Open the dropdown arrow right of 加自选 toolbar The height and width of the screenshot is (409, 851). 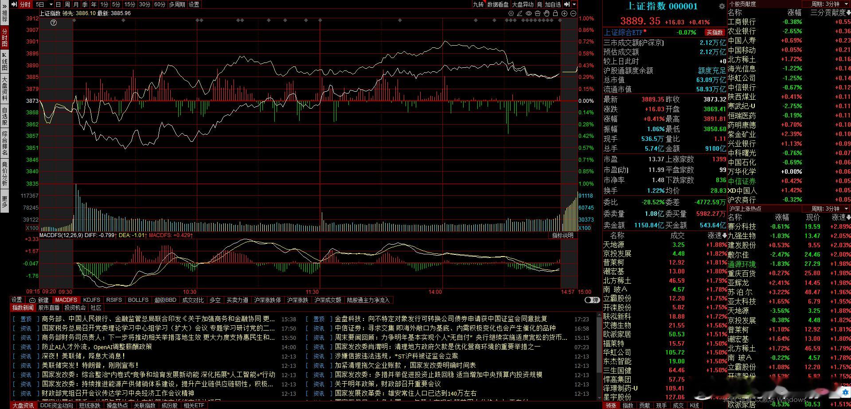[x=574, y=4]
